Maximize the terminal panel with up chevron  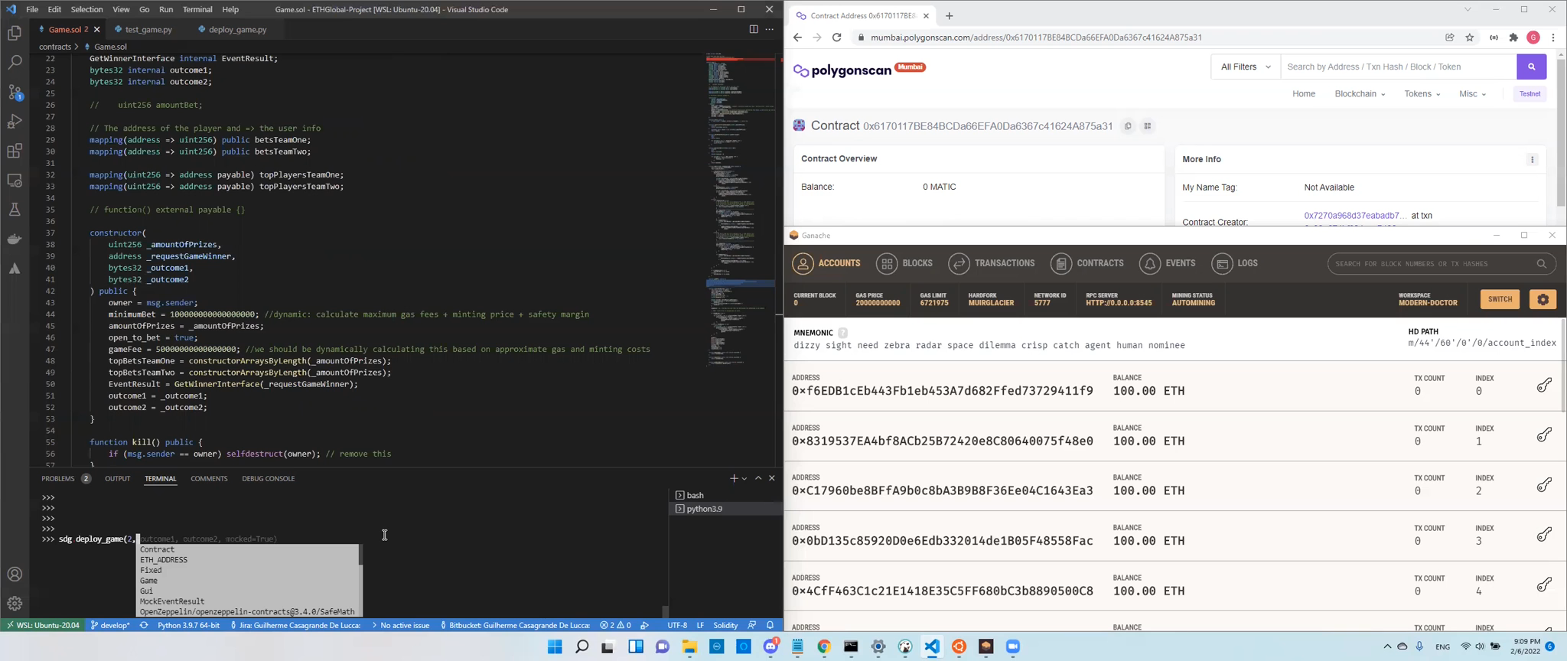click(758, 478)
